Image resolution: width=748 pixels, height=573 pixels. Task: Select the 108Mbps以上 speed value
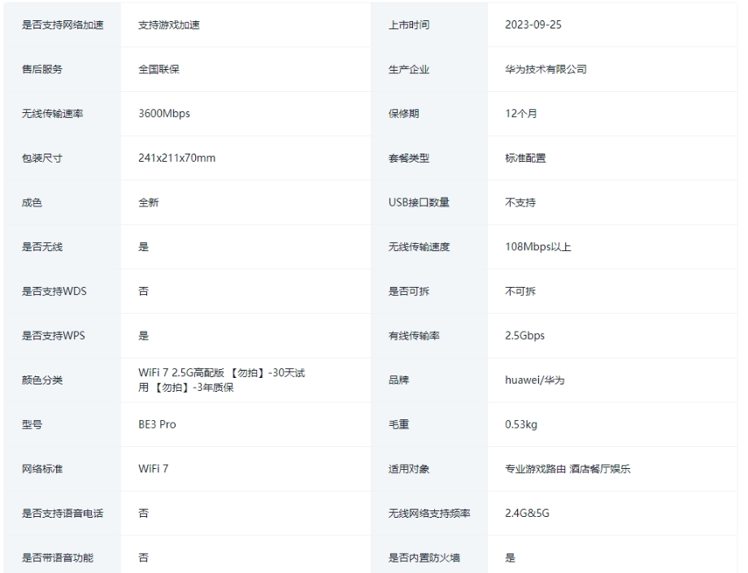(537, 247)
